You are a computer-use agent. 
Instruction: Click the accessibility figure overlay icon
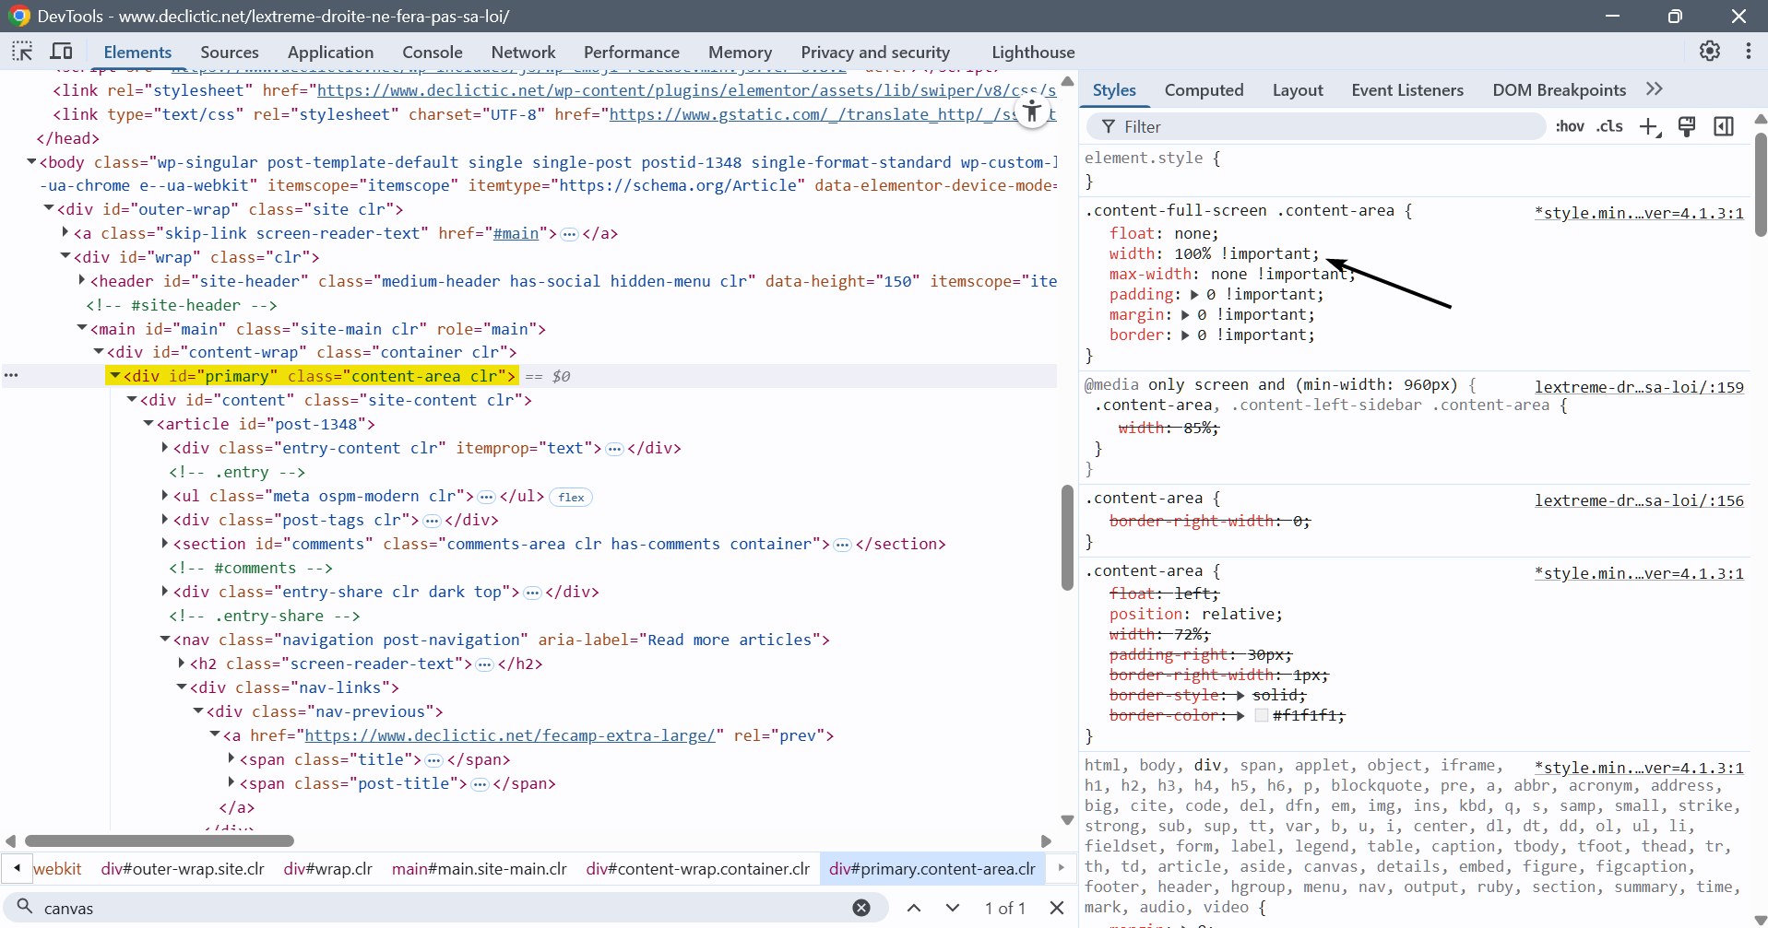pos(1032,112)
